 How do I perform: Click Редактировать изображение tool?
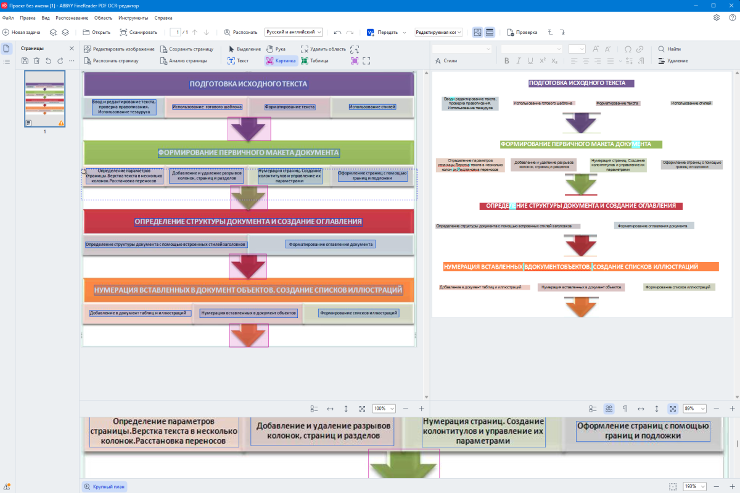119,49
